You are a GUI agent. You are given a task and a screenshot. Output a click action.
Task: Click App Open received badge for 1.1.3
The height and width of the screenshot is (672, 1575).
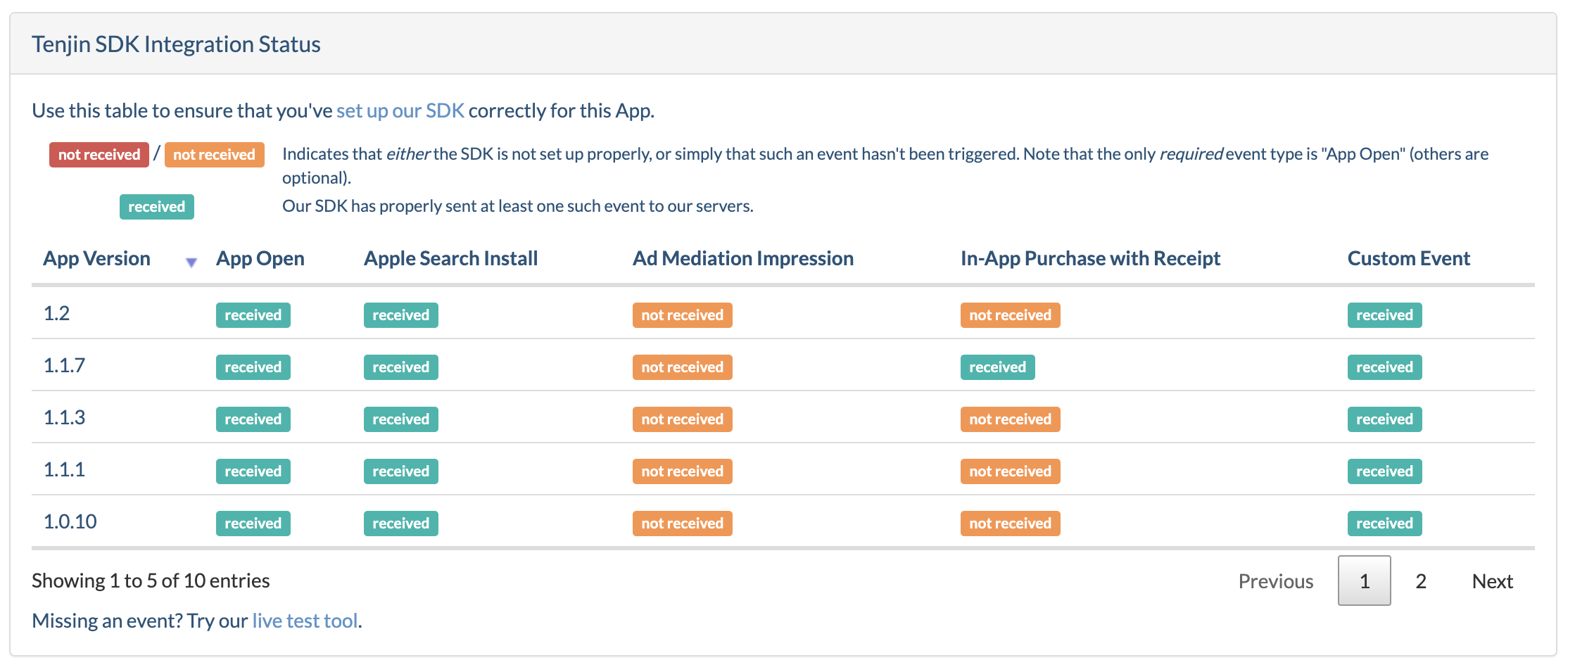point(253,419)
